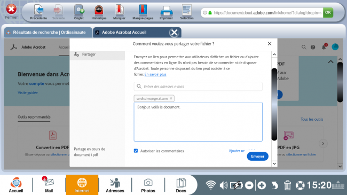Click the lifebuoy help icon
Image resolution: width=347 pixels, height=195 pixels.
(300, 185)
